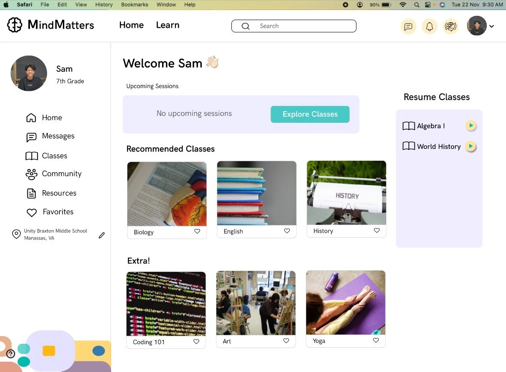This screenshot has width=506, height=372.
Task: Favorite the Art class heart
Action: click(286, 341)
